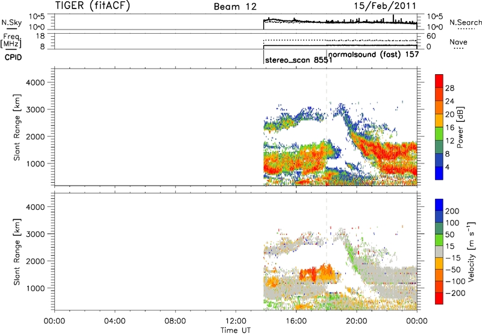482x334 pixels.
Task: Click the '60' Nave axis value
Action: coord(431,36)
